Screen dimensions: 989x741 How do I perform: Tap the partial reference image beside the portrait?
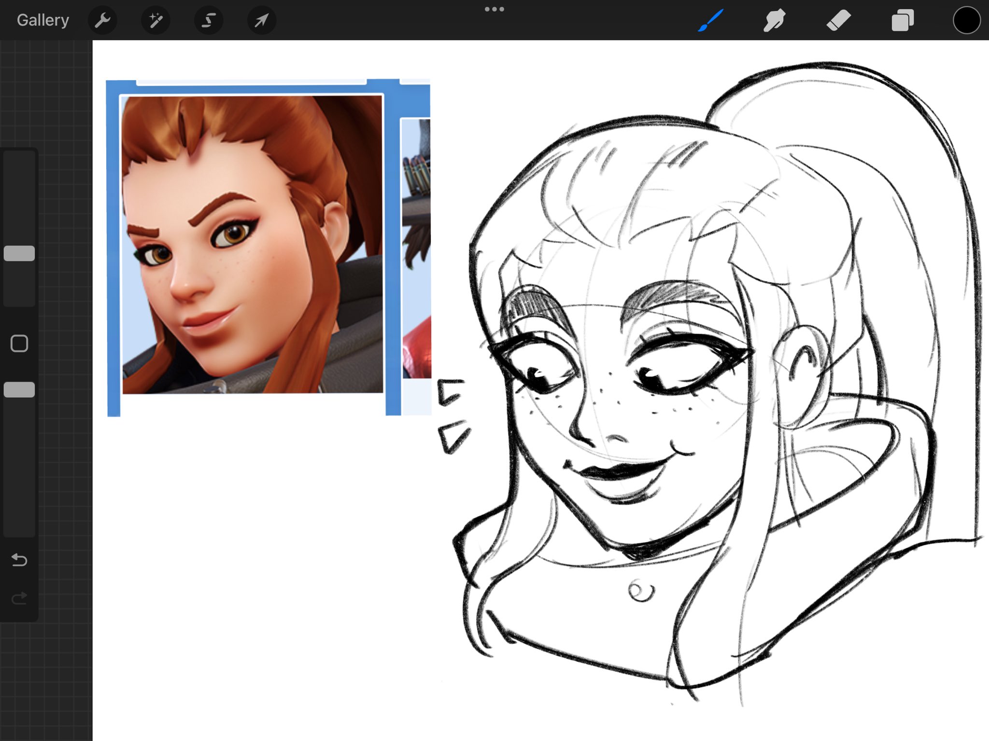pos(416,248)
